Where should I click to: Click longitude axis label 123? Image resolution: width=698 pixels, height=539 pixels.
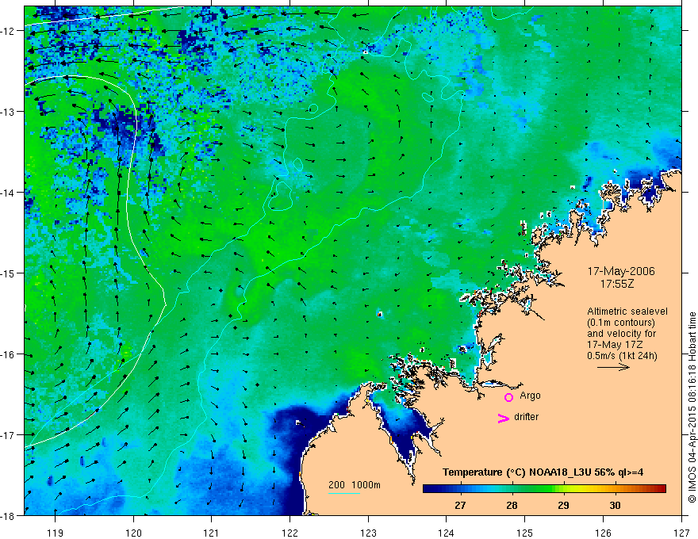[x=368, y=533]
